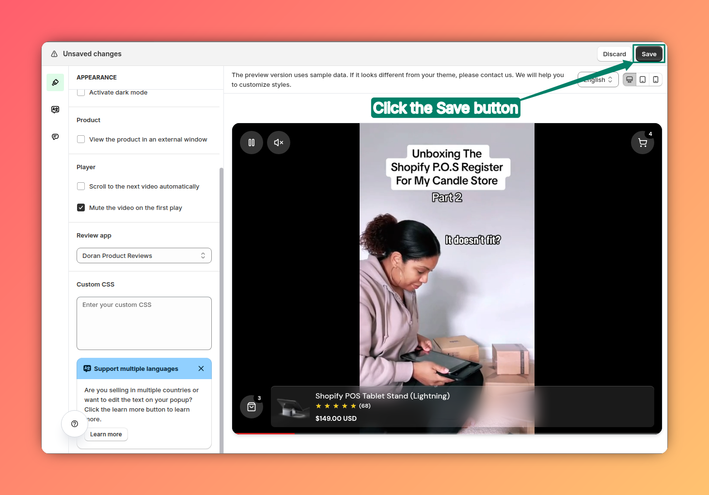709x495 pixels.
Task: Click the left panel vertical scrollbar
Action: pos(221,310)
